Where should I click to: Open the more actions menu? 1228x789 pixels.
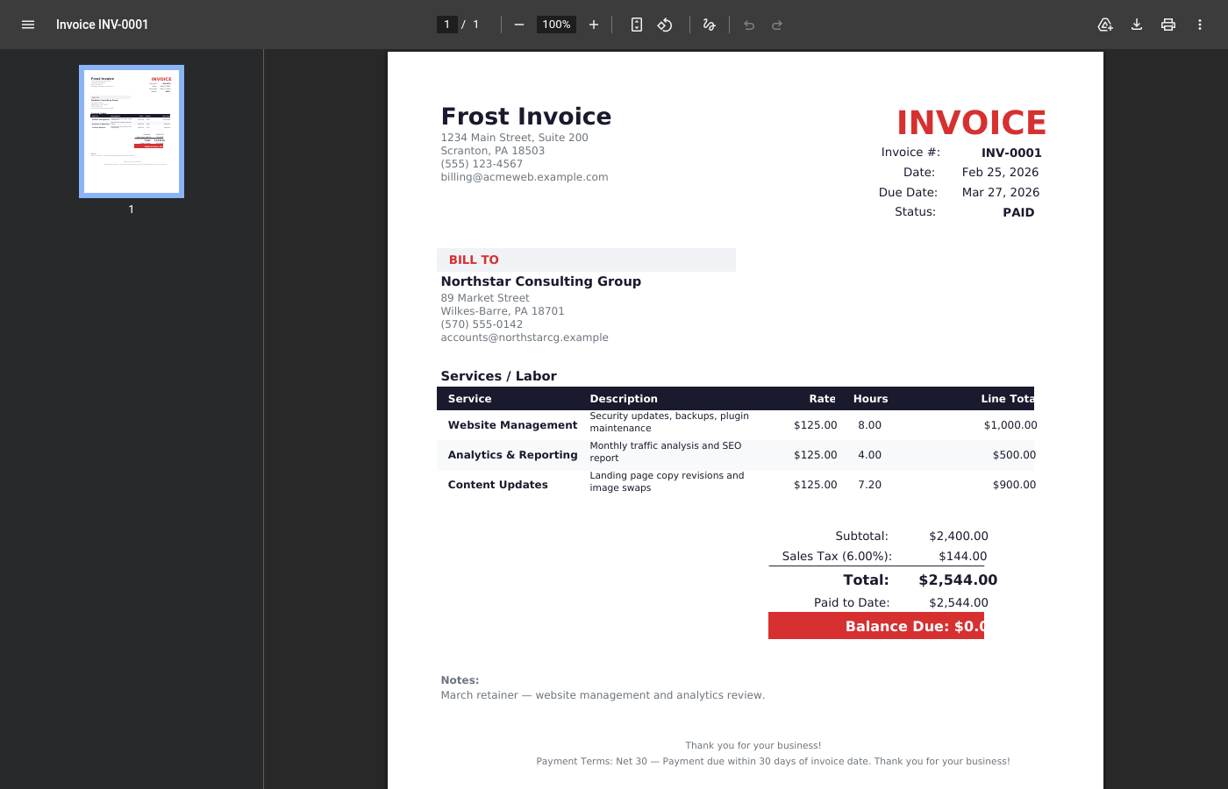(x=1200, y=25)
